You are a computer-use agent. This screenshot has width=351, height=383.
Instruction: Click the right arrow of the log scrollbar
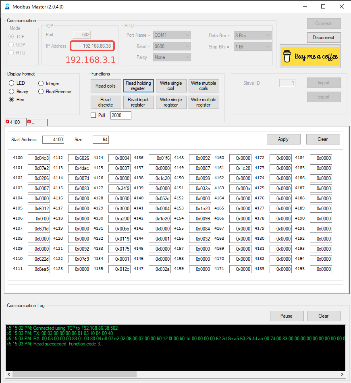point(343,374)
